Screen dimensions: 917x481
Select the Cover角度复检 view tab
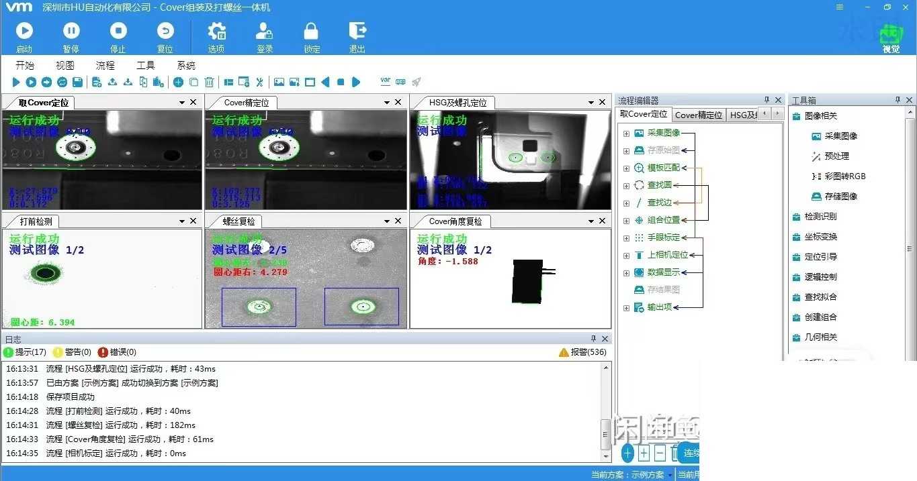click(x=455, y=221)
